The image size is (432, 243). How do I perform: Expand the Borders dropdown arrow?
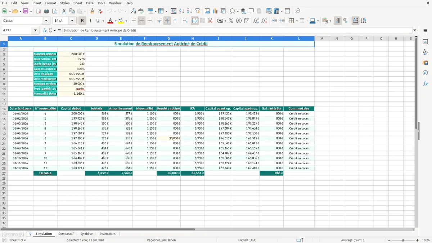pos(297,21)
